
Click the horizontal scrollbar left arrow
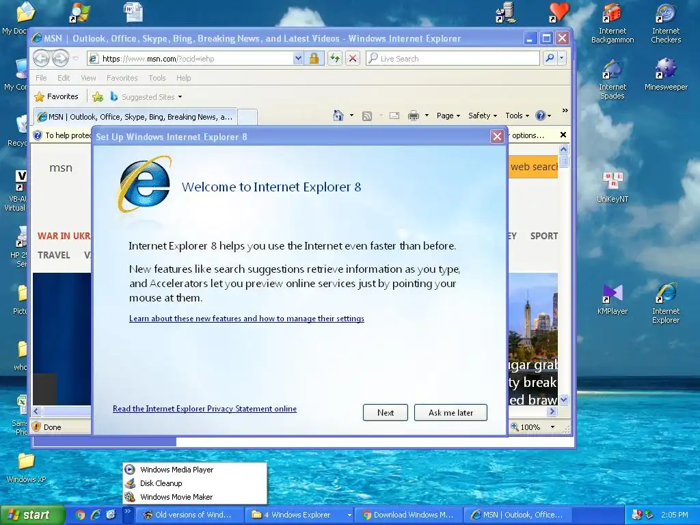(37, 411)
